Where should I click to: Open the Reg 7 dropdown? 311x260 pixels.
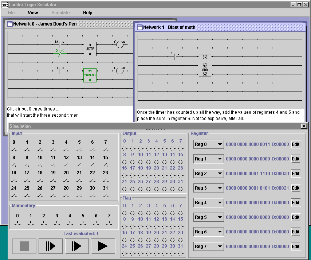tap(208, 247)
